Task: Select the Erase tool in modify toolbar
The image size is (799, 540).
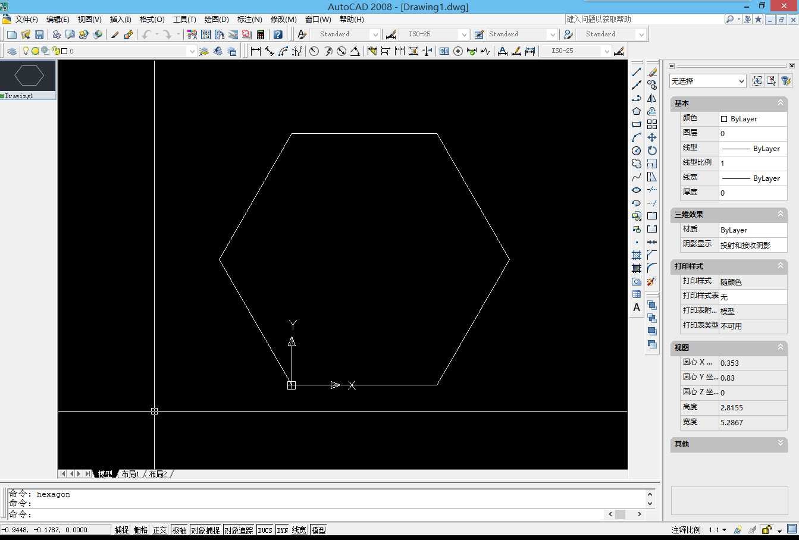Action: 652,72
